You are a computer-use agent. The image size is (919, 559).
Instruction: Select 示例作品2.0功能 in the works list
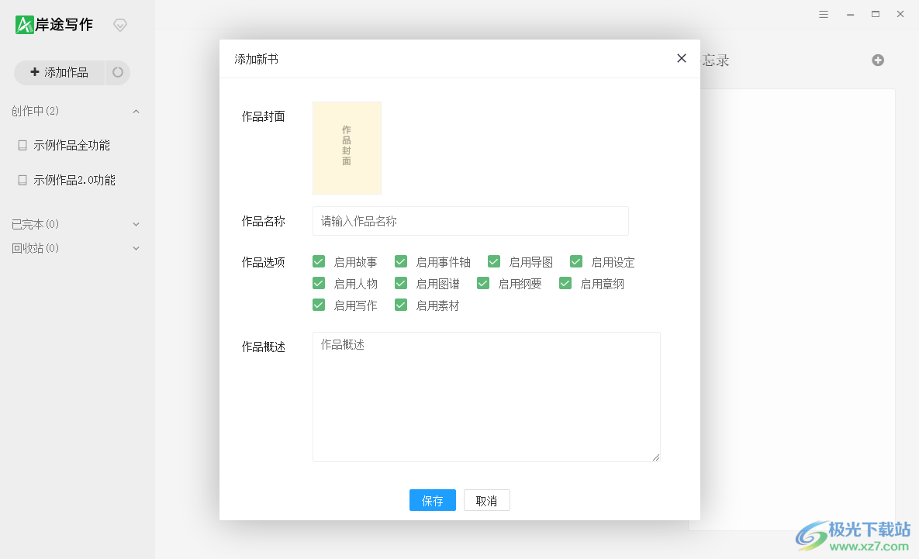[74, 180]
